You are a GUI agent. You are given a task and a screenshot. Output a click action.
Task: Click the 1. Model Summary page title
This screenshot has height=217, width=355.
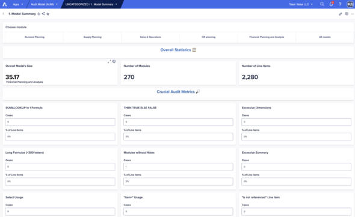(22, 14)
